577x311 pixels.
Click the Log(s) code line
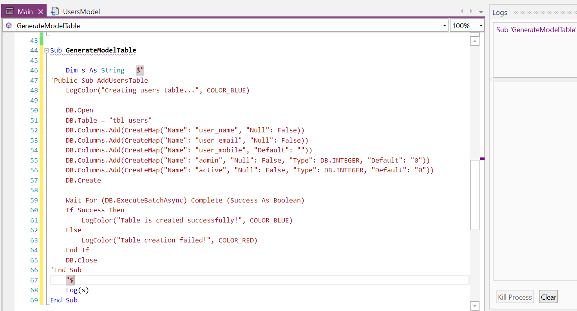click(78, 290)
